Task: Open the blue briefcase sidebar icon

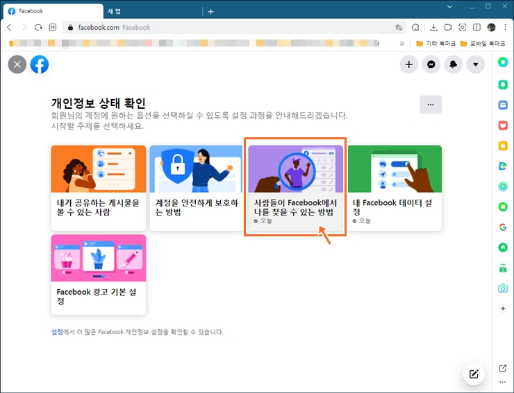Action: [502, 105]
